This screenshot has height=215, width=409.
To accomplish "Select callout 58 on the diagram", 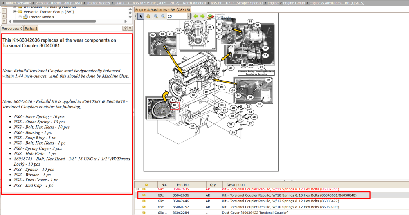I will [x=250, y=22].
